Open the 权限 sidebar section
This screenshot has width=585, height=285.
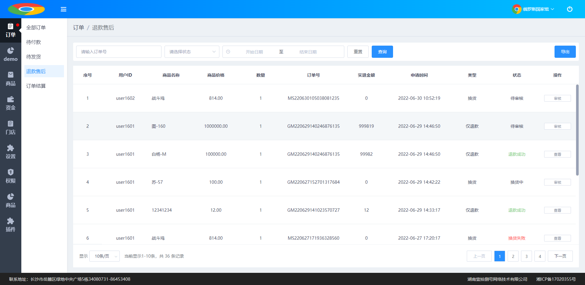pos(11,176)
